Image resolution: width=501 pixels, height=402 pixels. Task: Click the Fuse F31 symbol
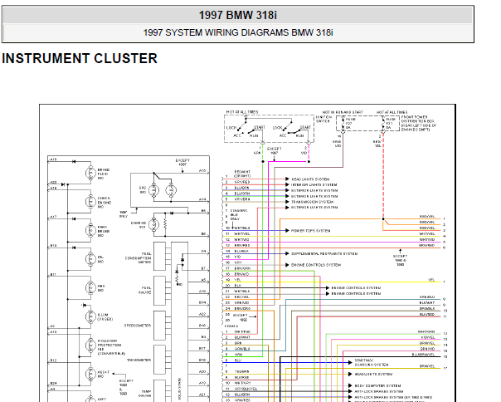383,124
